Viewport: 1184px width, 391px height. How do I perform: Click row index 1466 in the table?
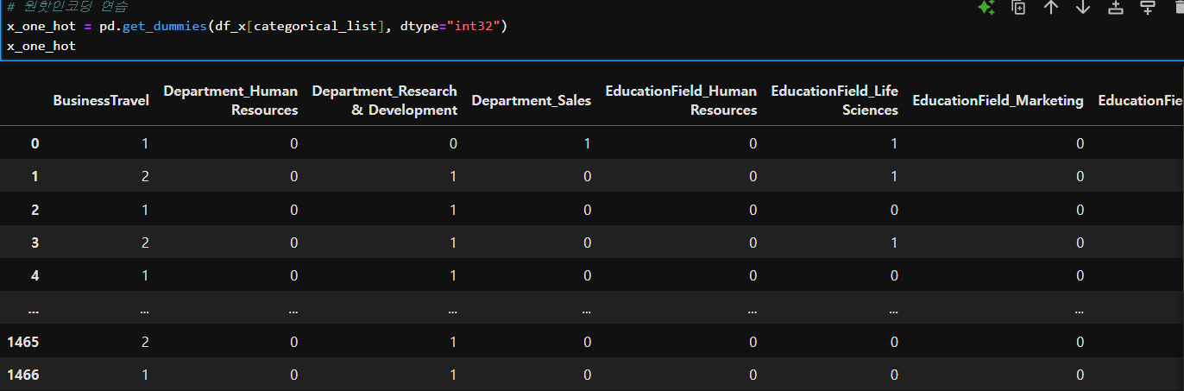23,375
